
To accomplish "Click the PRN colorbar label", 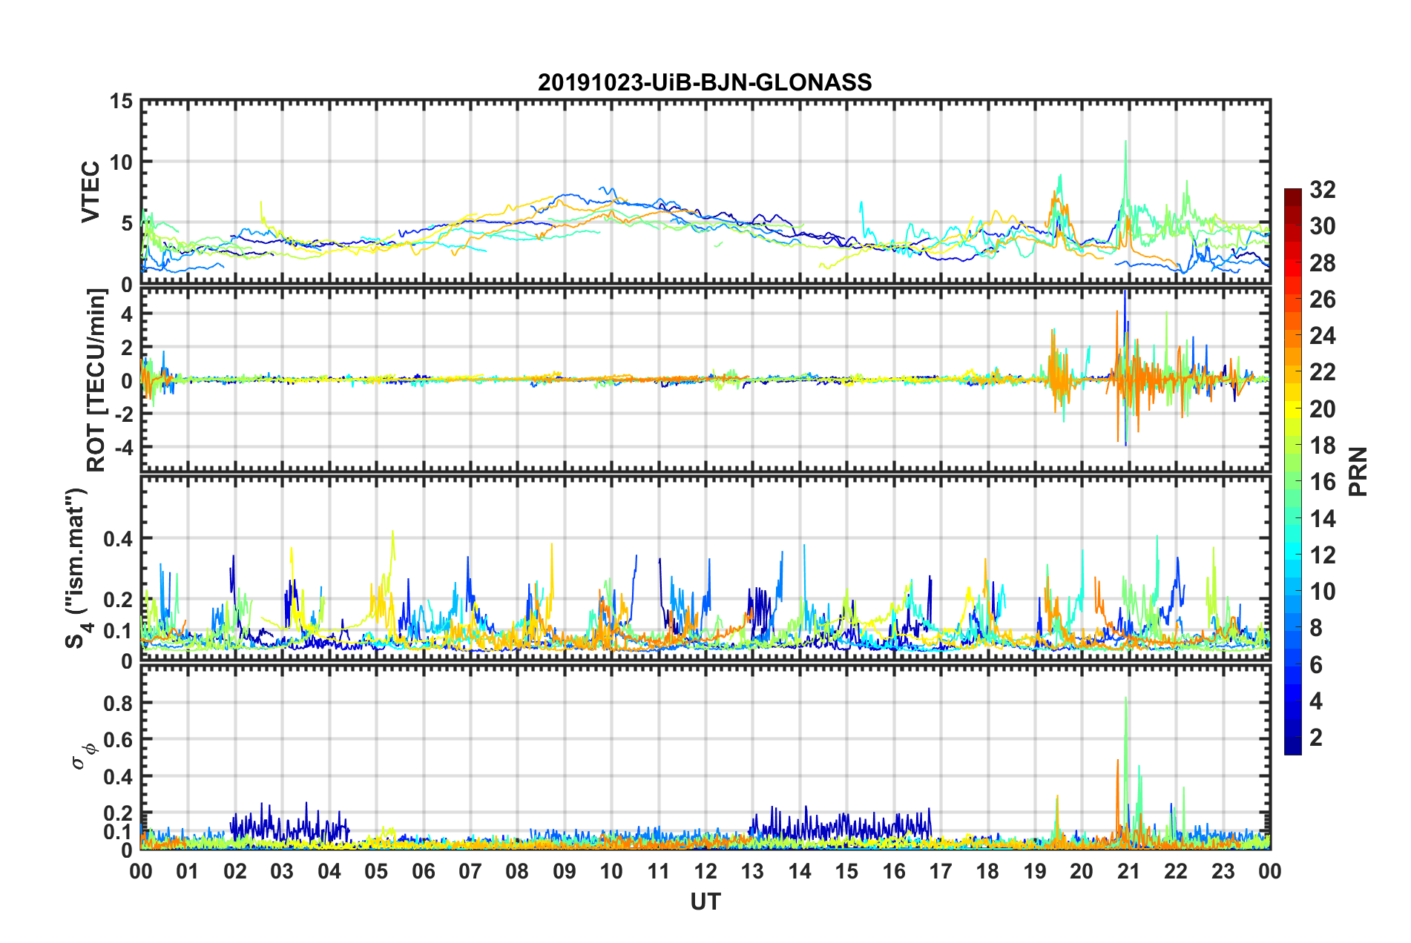I will 1358,471.
